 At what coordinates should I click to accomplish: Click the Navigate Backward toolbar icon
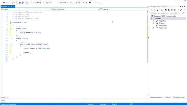click(x=4, y=3)
